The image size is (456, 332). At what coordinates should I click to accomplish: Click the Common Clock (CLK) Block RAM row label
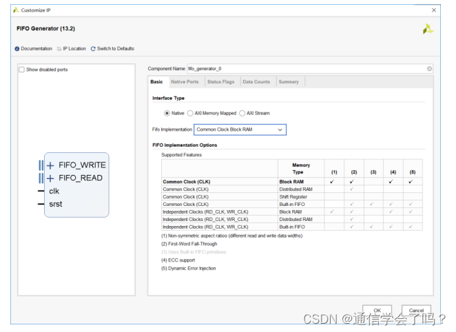click(187, 182)
